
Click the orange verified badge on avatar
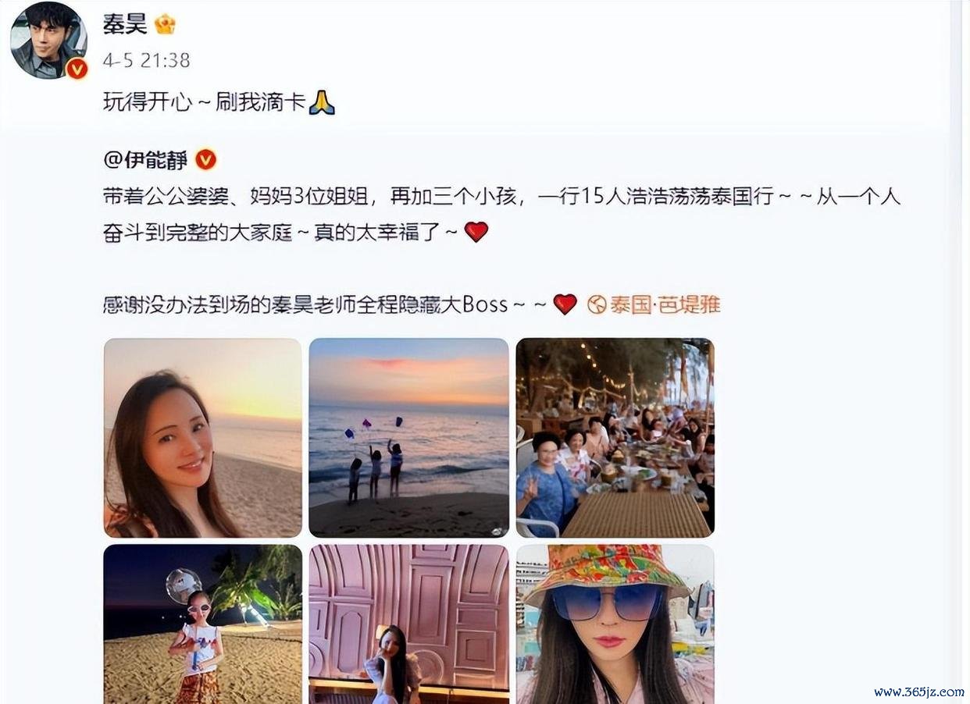pos(77,69)
